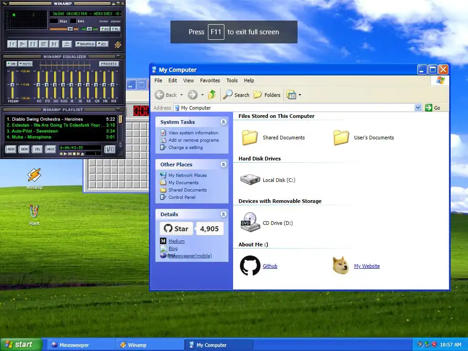Toggle the PL playlist button in Winamp
The width and height of the screenshot is (468, 351).
pyautogui.click(x=116, y=29)
